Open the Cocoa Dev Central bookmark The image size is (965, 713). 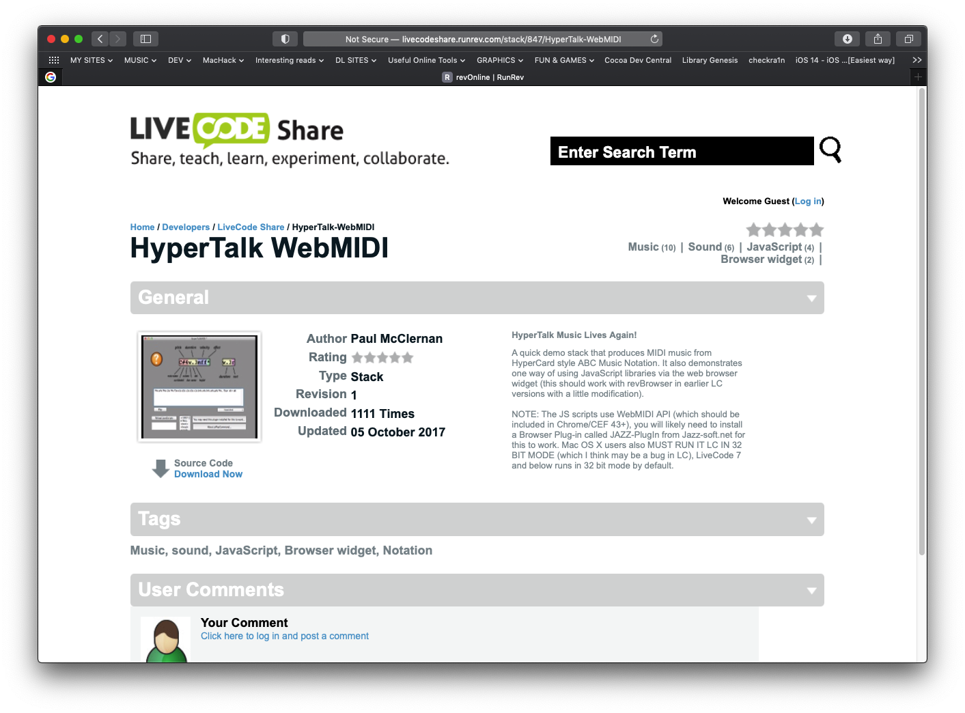[638, 60]
